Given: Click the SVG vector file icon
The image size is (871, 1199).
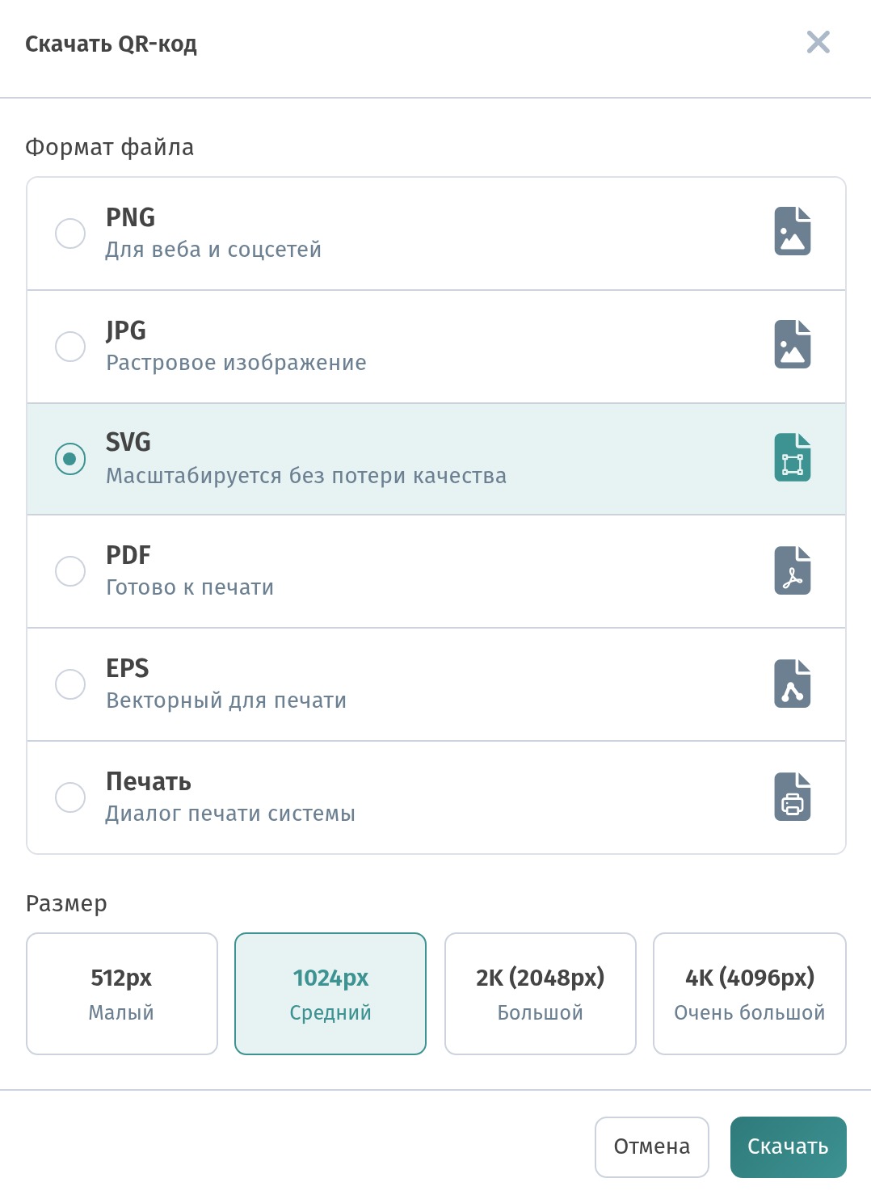Looking at the screenshot, I should tap(793, 457).
